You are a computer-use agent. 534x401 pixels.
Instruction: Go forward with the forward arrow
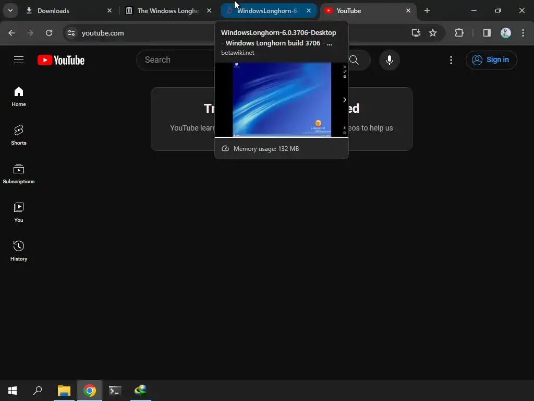[x=30, y=33]
